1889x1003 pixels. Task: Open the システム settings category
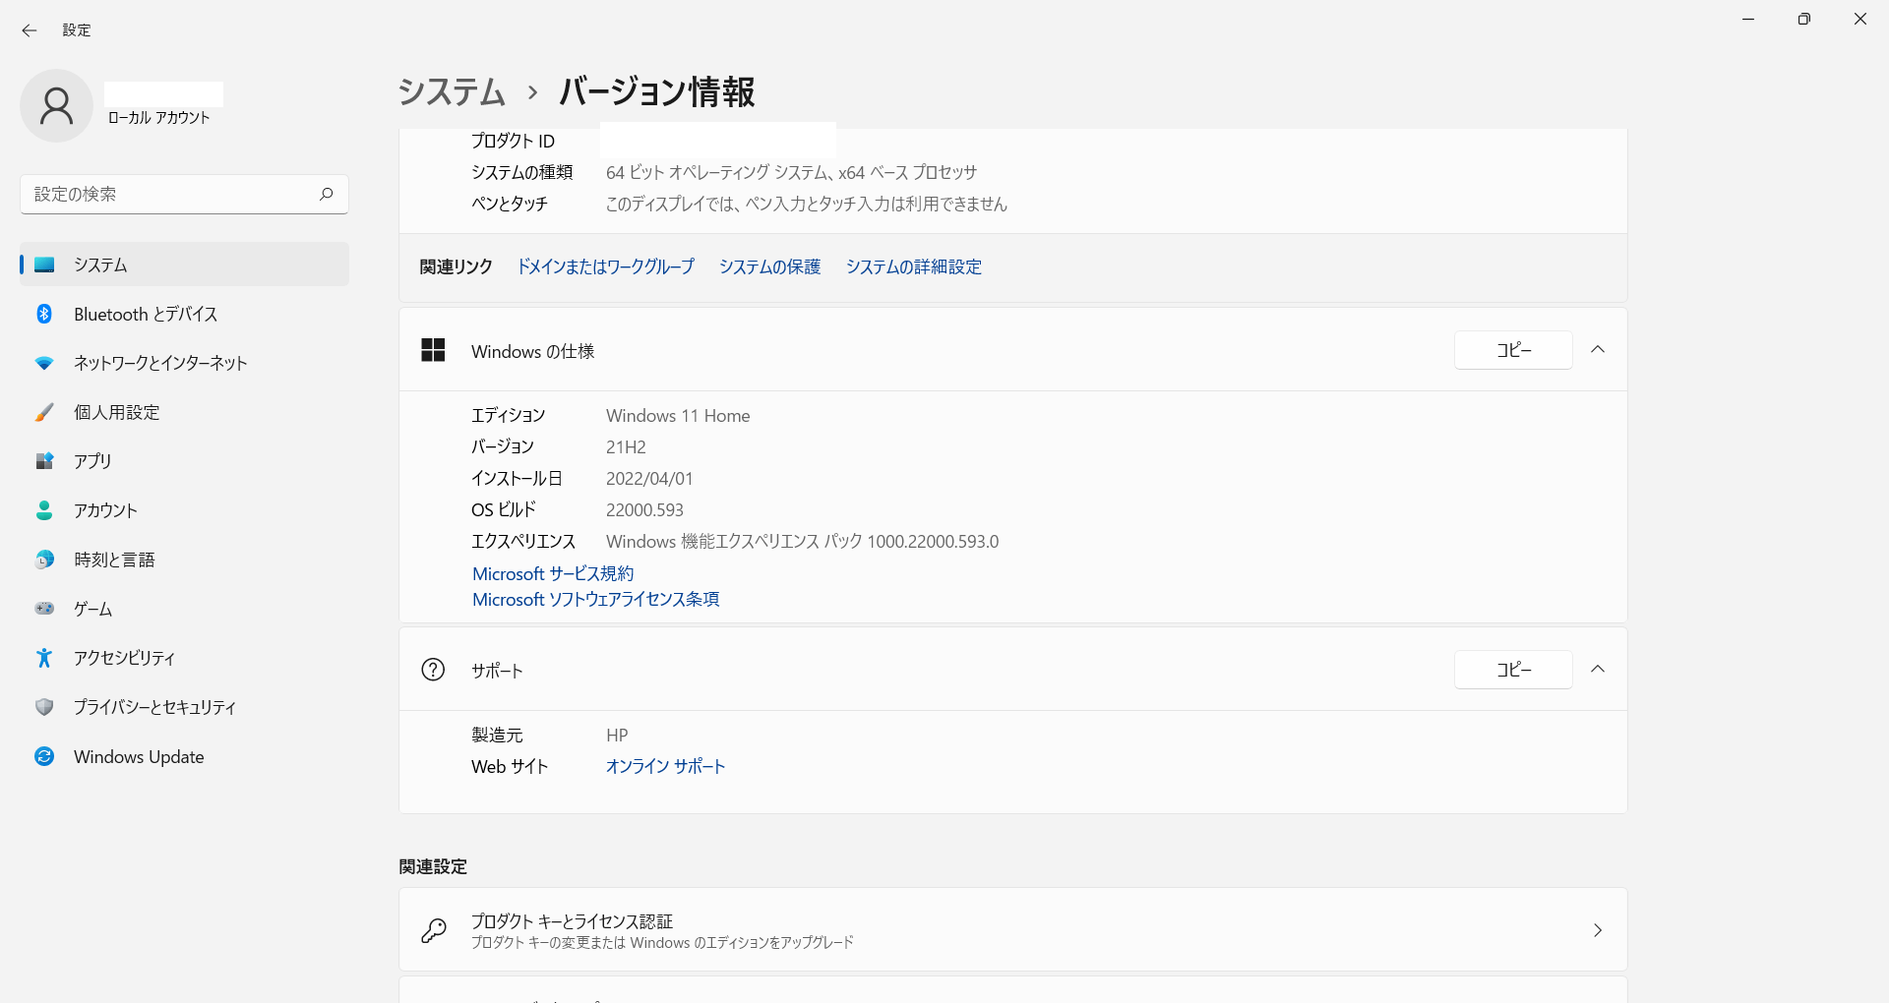[x=185, y=265]
